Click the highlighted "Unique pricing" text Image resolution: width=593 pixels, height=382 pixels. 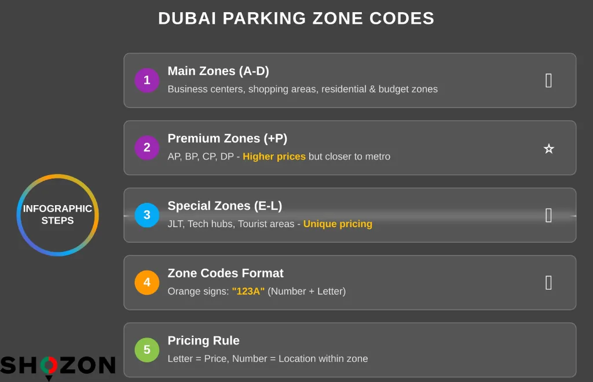coord(338,224)
